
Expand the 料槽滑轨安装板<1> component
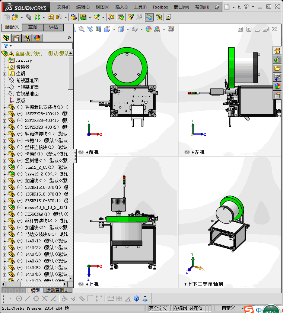pos(4,107)
